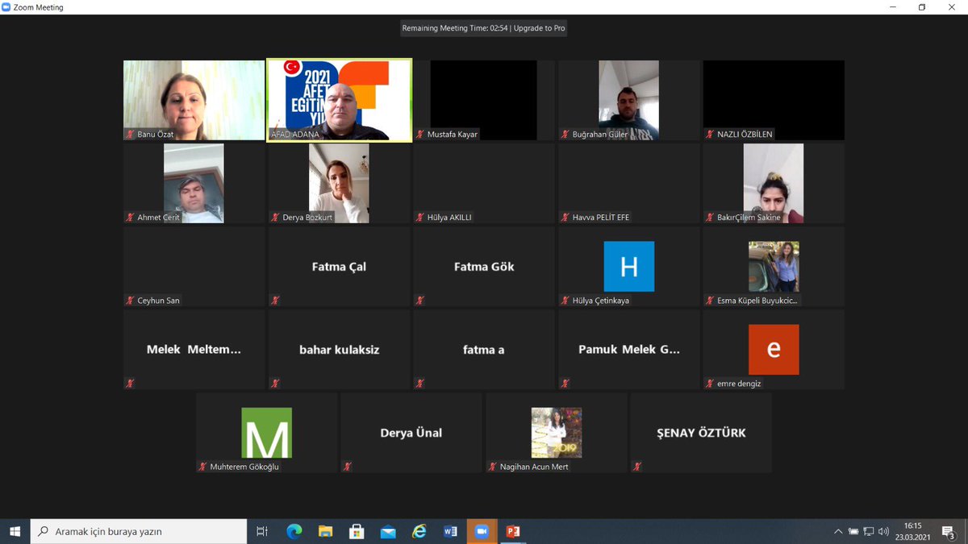Select Ceyhun San's participant tile
The image size is (968, 544).
(x=194, y=267)
